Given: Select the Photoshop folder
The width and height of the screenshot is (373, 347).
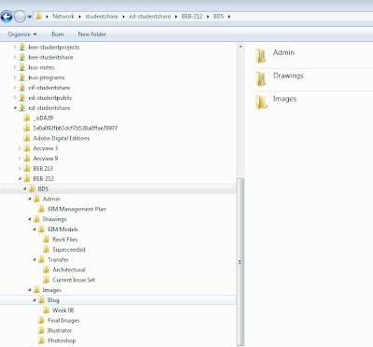Looking at the screenshot, I should (62, 340).
